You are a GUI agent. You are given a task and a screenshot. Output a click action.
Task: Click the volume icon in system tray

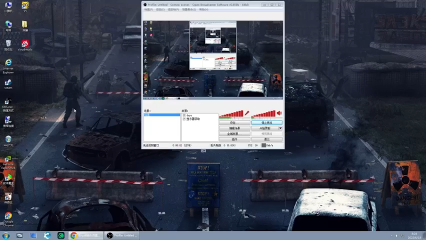click(x=396, y=236)
